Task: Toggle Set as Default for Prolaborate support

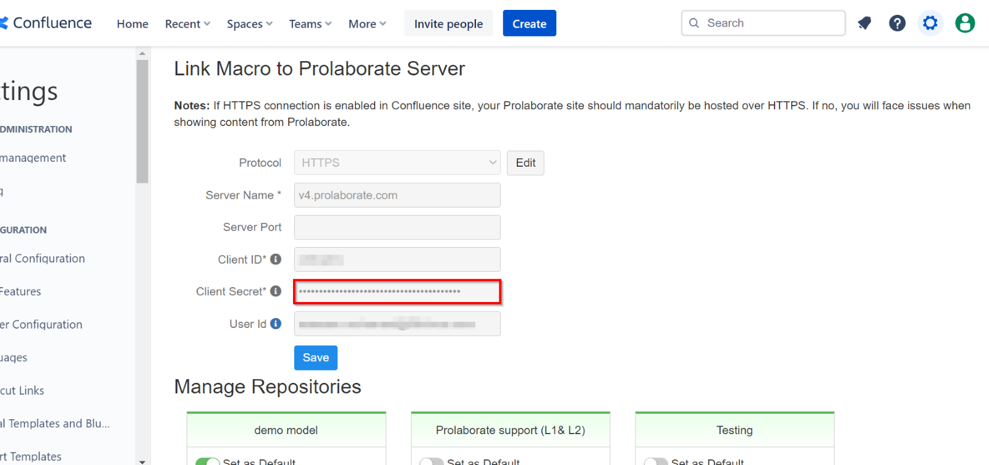Action: (x=431, y=461)
